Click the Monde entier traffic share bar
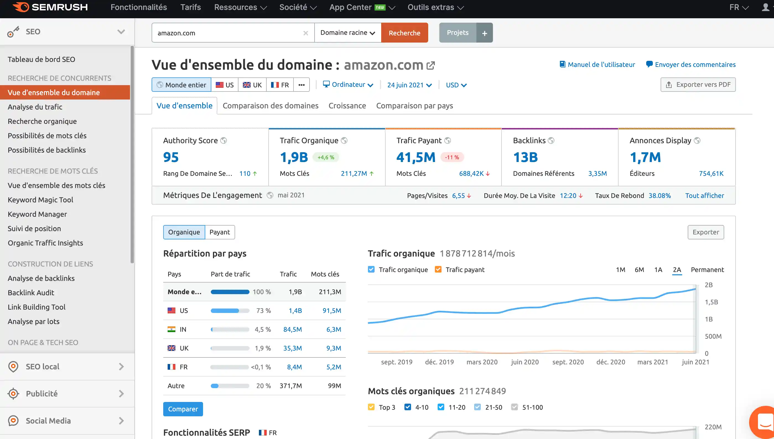Image resolution: width=774 pixels, height=439 pixels. coord(230,292)
